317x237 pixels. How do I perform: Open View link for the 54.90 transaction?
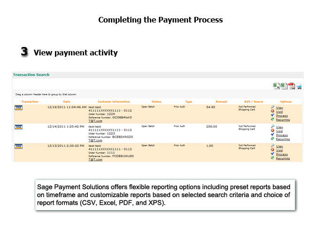(279, 107)
